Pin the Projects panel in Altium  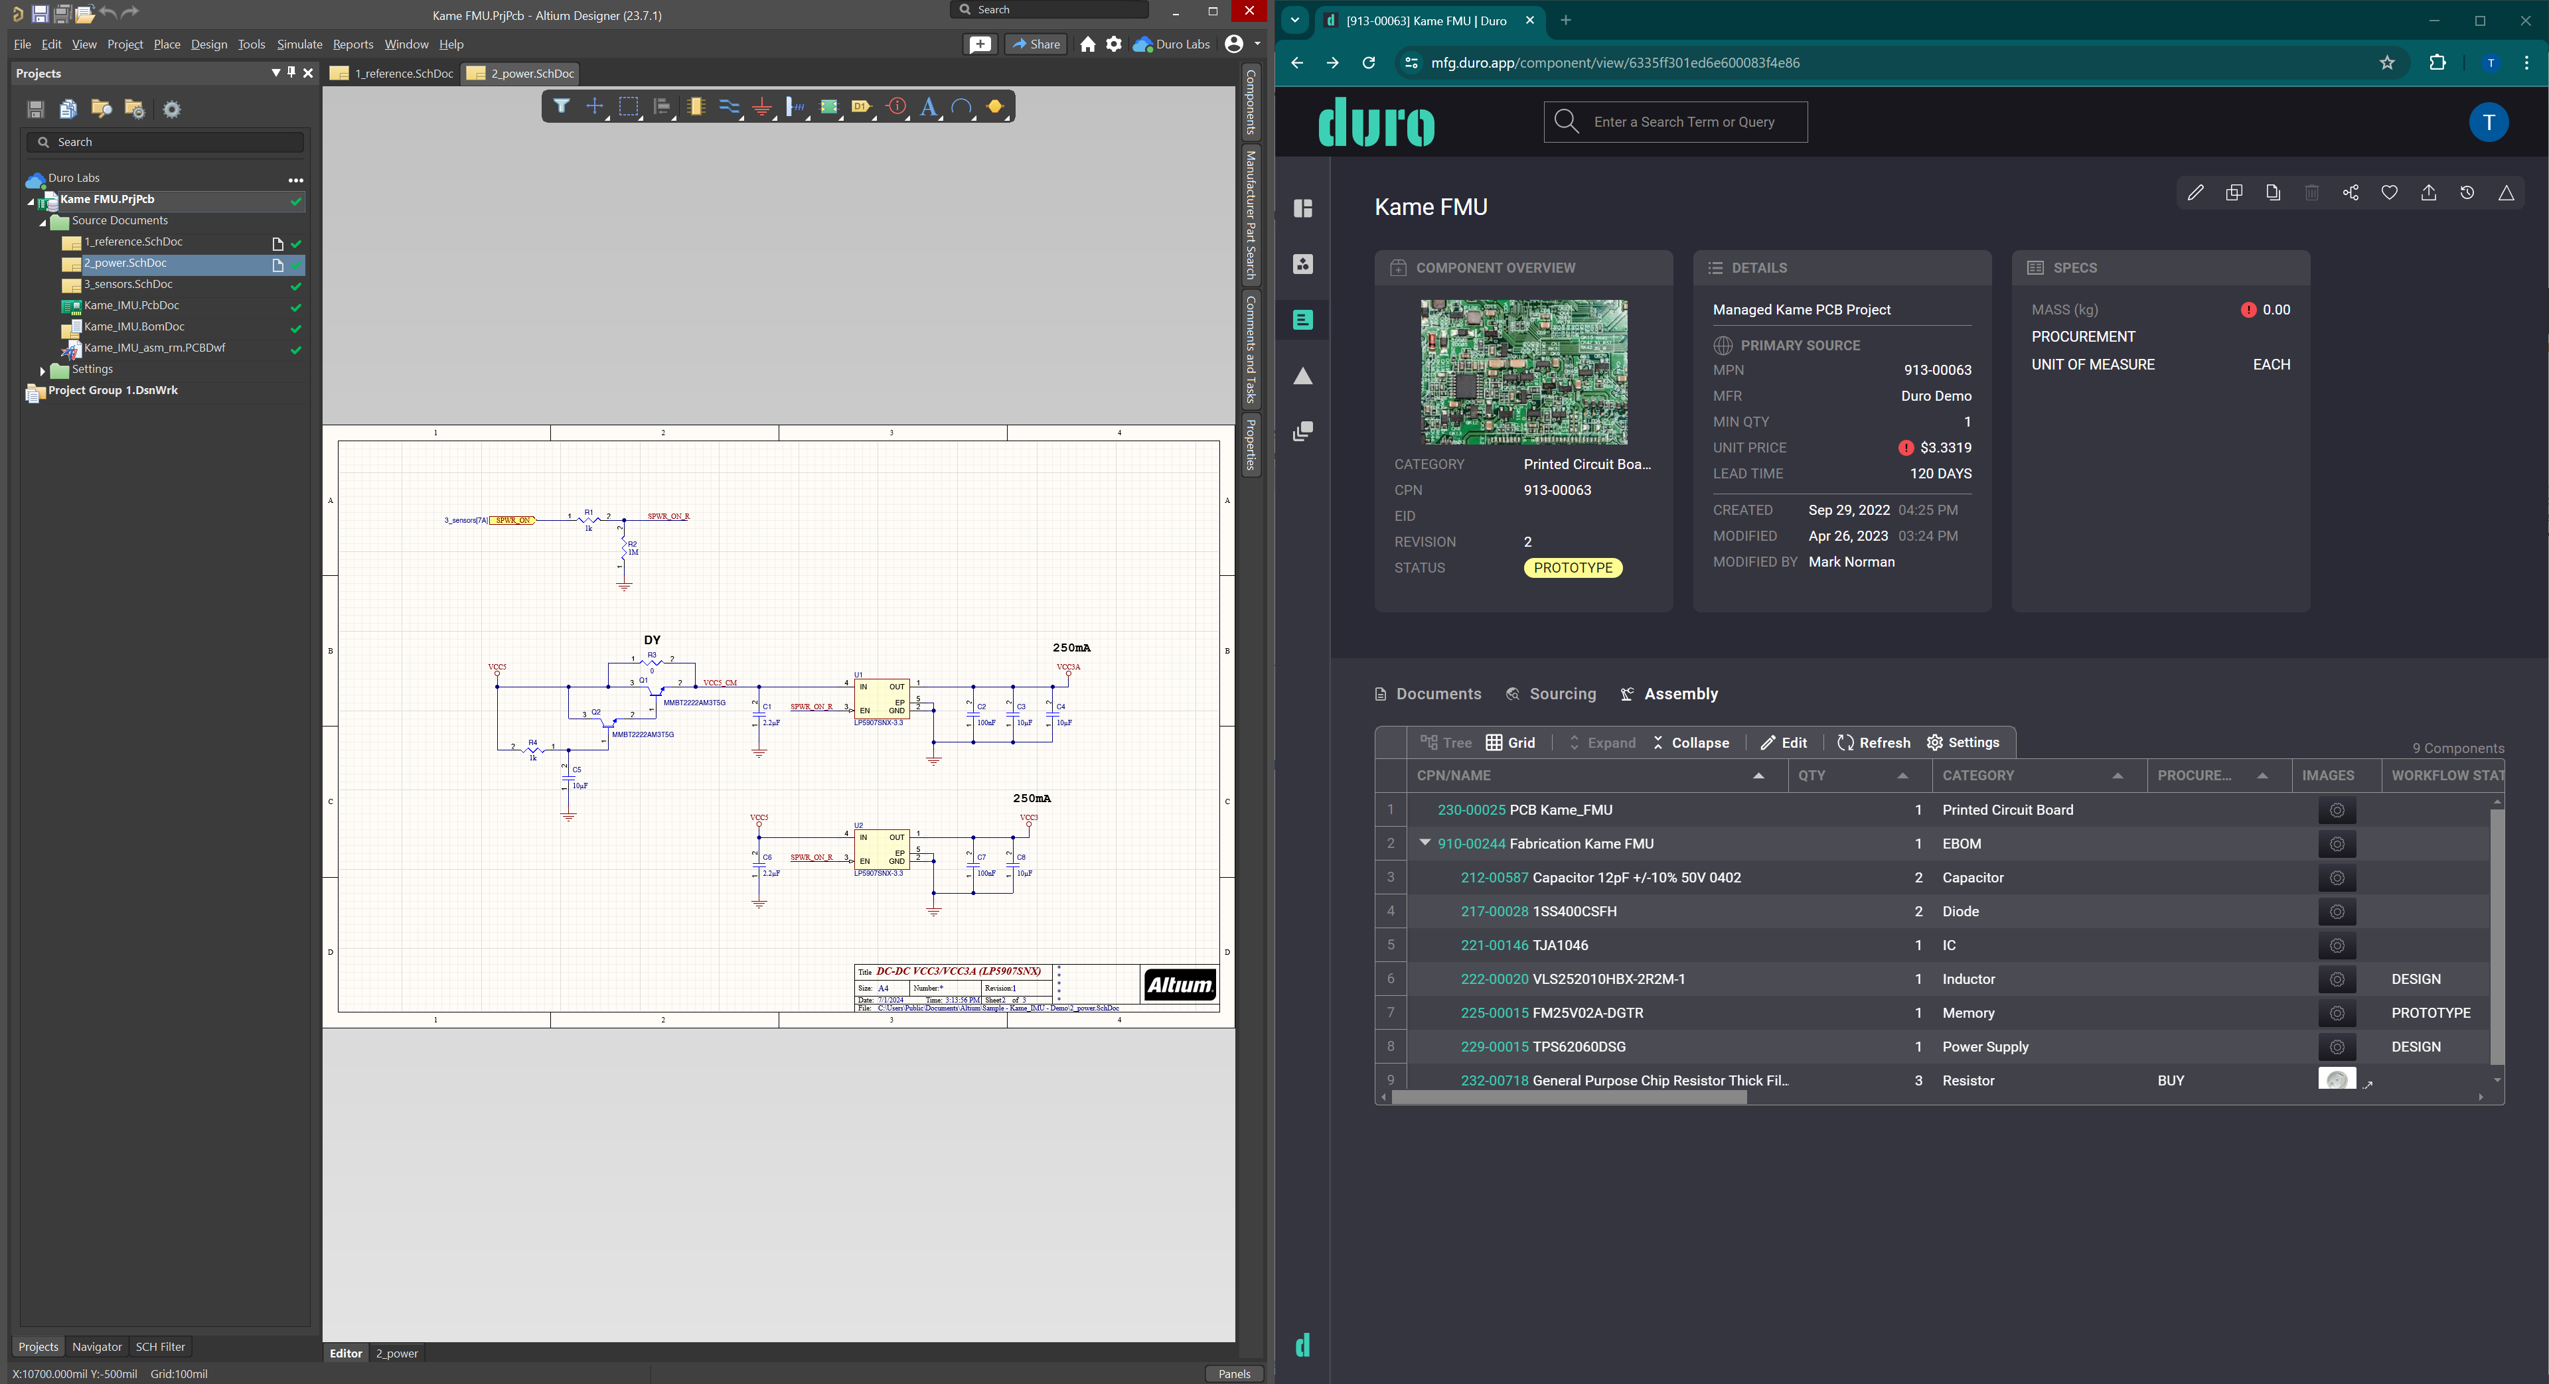coord(291,72)
